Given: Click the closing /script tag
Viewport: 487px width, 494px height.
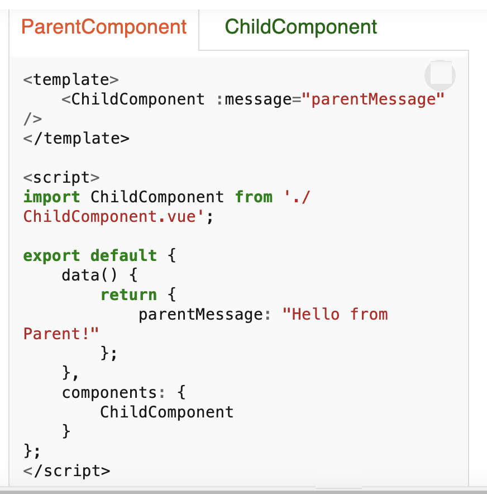Looking at the screenshot, I should point(66,471).
